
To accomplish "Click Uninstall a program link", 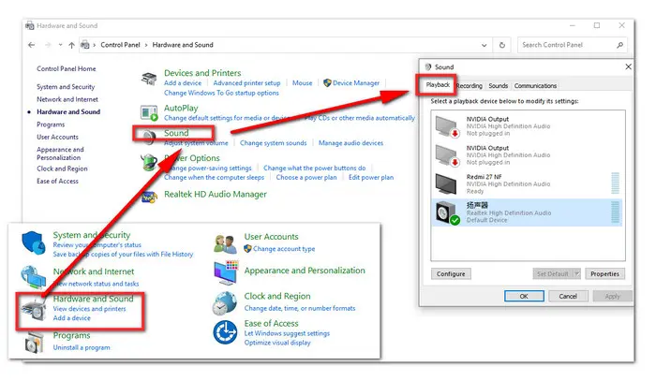I will [82, 347].
